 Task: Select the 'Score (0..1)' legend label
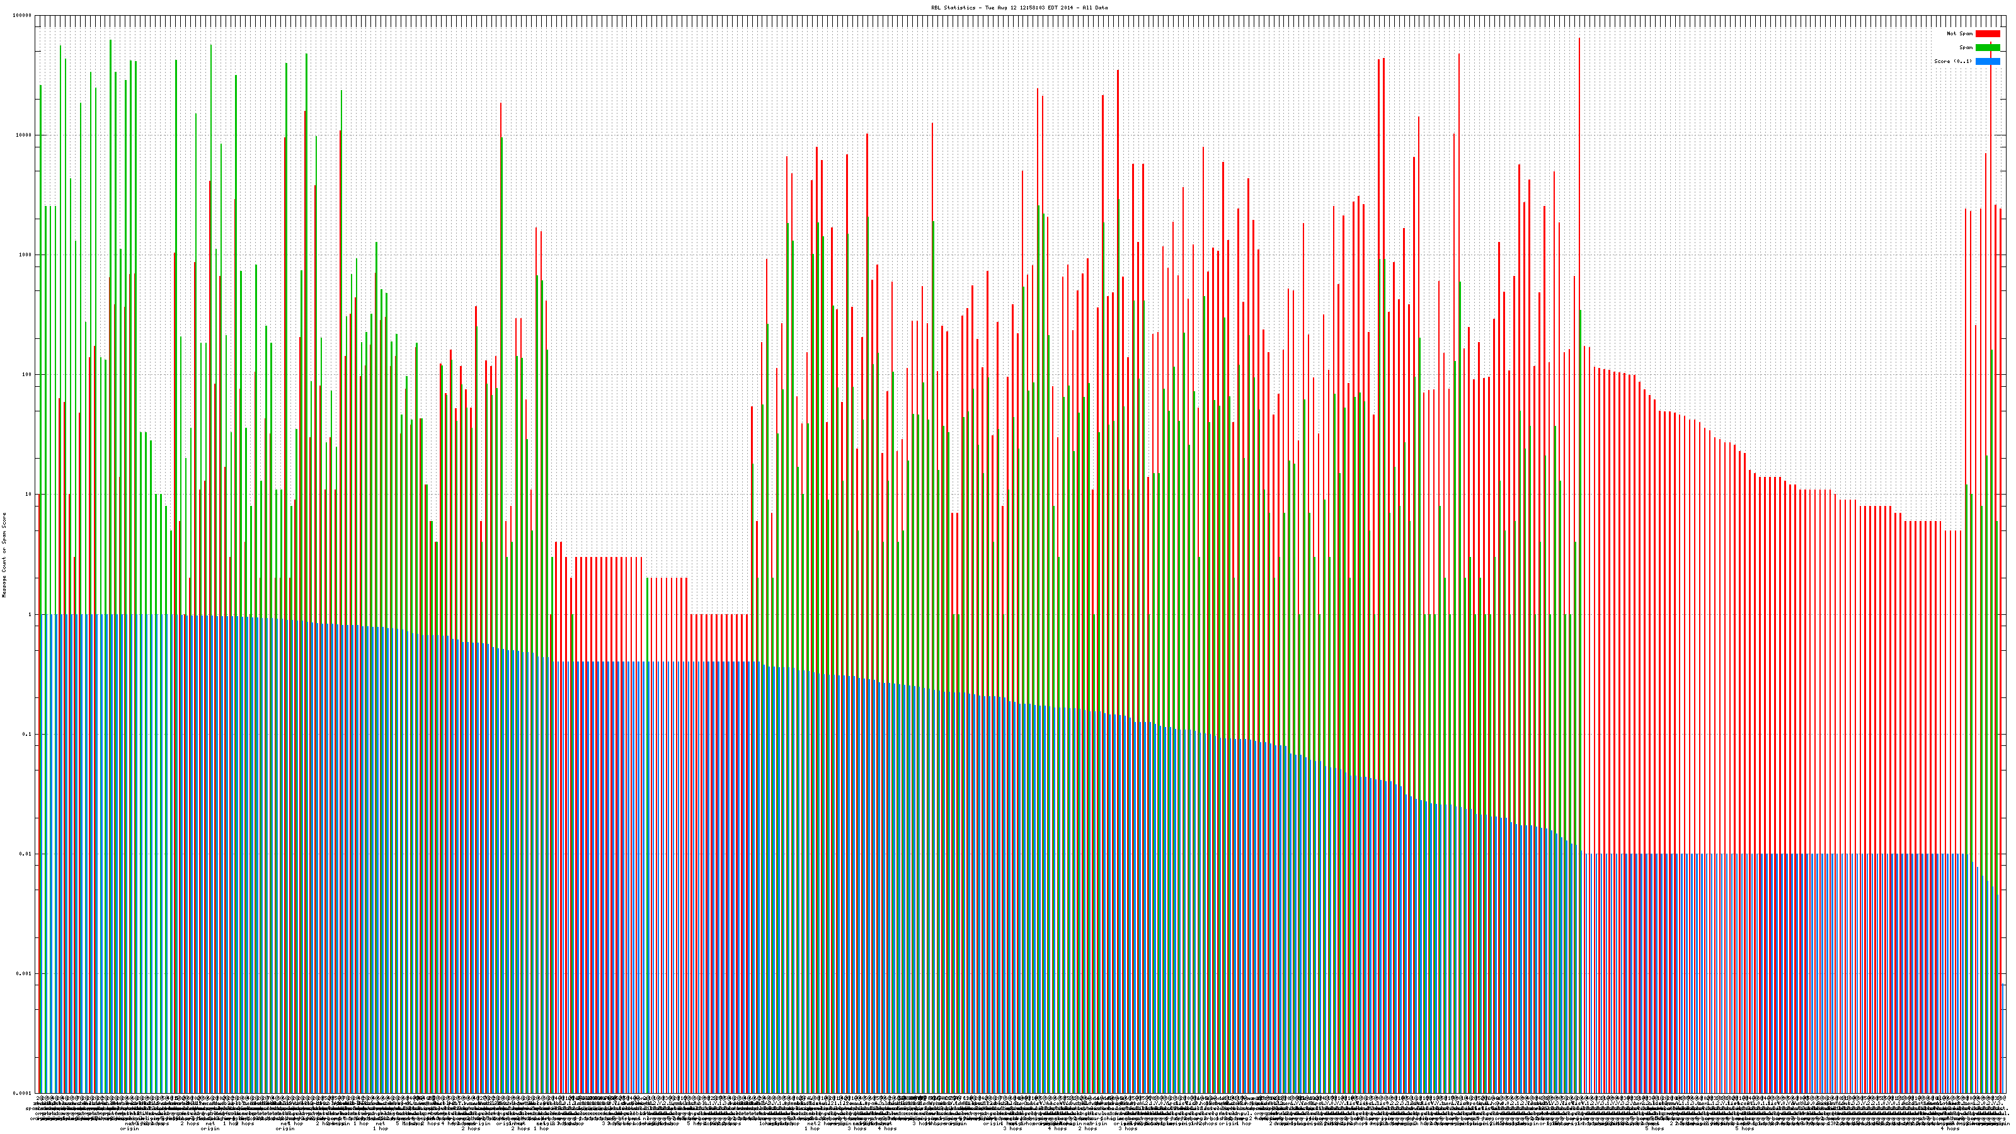click(1954, 61)
